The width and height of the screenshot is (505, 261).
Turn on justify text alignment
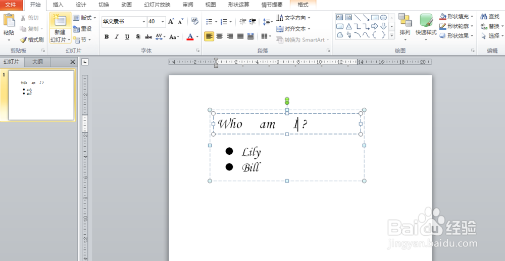click(x=240, y=36)
